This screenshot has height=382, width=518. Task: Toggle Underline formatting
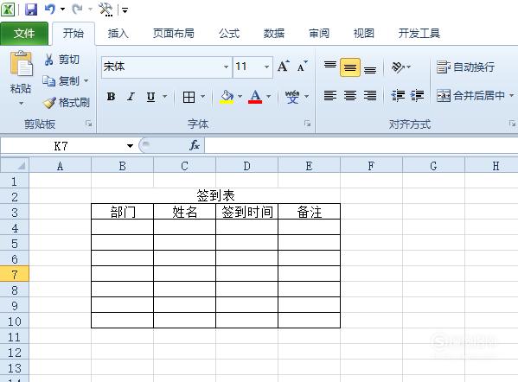tap(150, 97)
